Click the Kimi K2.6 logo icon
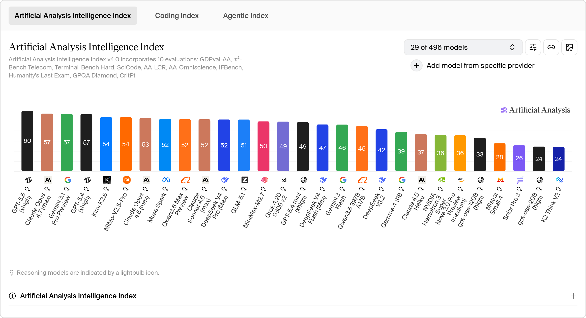Viewport: 586px width, 318px height. click(x=107, y=180)
